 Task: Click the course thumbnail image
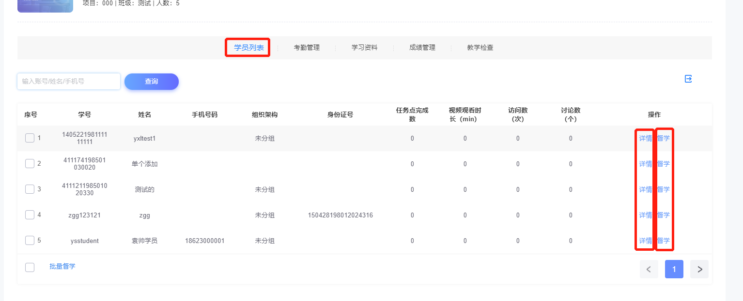(45, 5)
